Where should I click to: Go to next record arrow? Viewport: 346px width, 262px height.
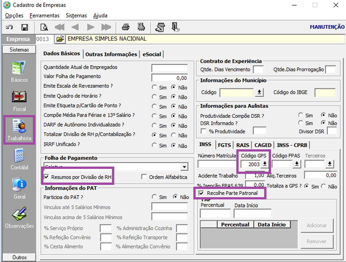(x=91, y=27)
